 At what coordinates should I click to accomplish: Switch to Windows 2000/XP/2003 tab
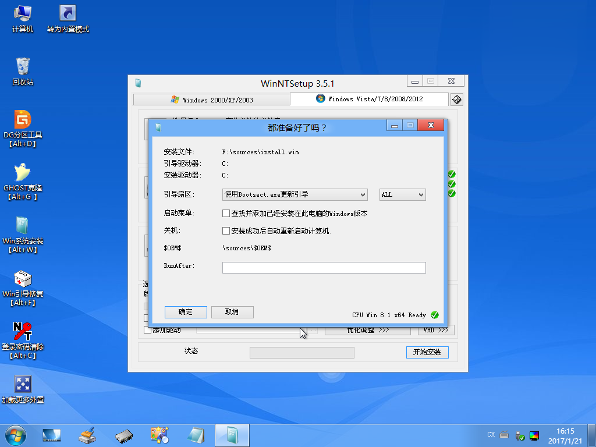click(212, 100)
